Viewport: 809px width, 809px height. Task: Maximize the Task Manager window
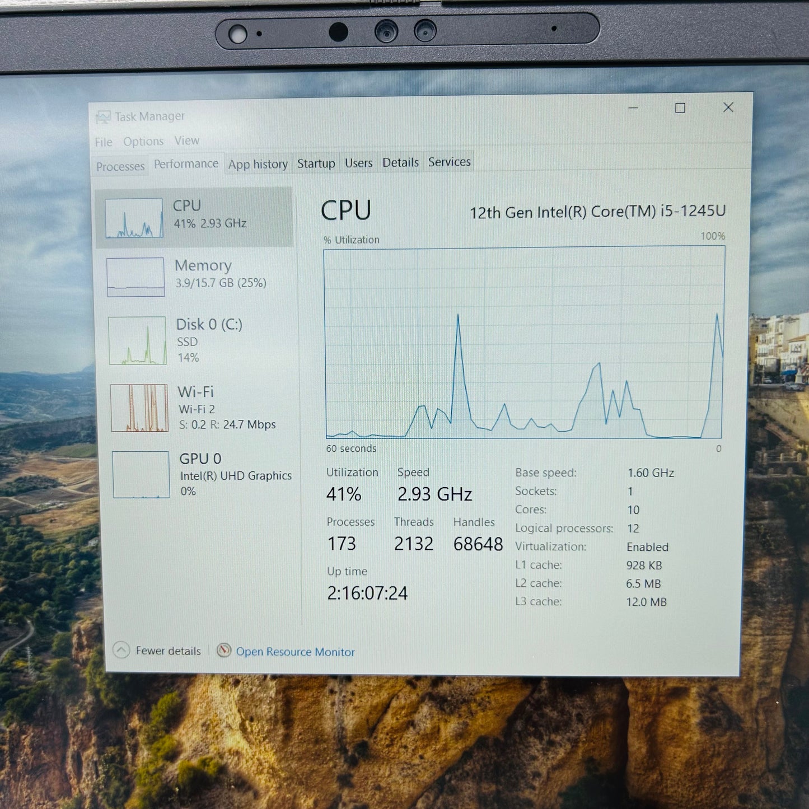click(680, 107)
